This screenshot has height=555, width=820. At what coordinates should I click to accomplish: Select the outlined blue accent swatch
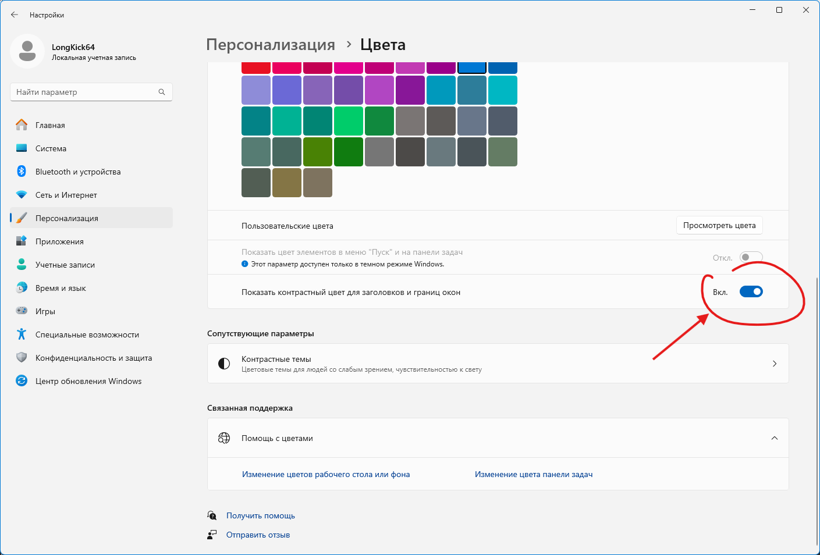point(472,67)
